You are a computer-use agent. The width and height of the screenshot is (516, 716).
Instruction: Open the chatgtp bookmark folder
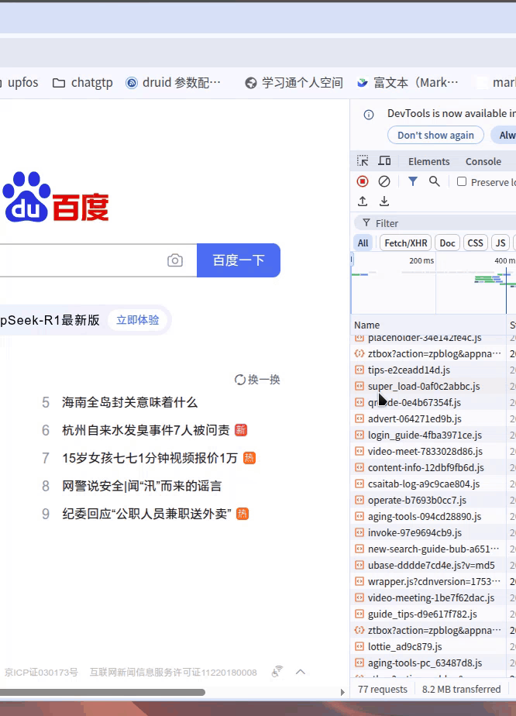[x=83, y=83]
